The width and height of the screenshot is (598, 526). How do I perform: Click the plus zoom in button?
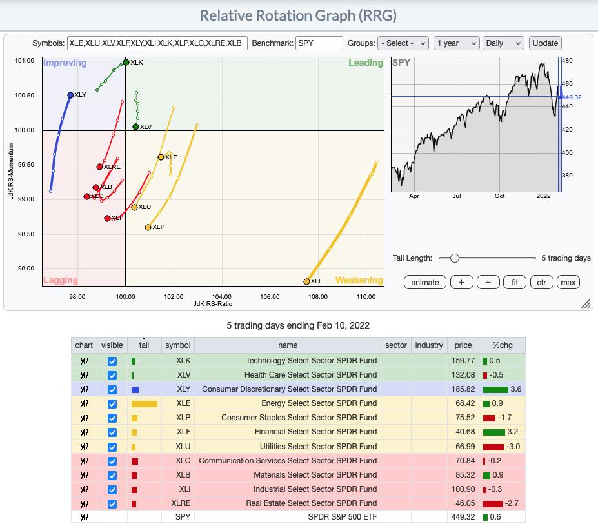pyautogui.click(x=461, y=283)
